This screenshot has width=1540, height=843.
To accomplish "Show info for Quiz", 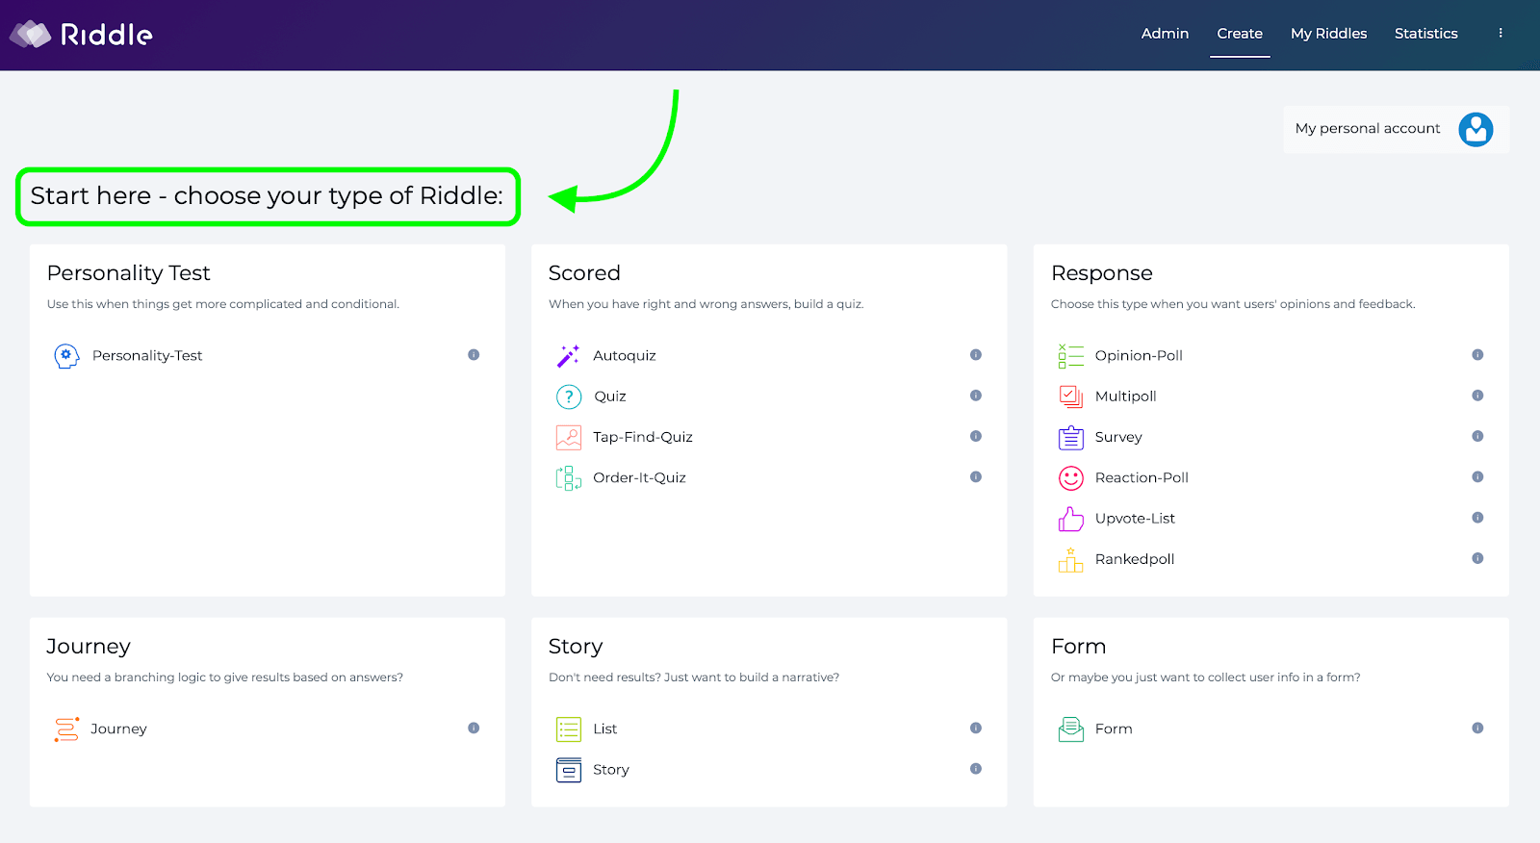I will point(976,396).
